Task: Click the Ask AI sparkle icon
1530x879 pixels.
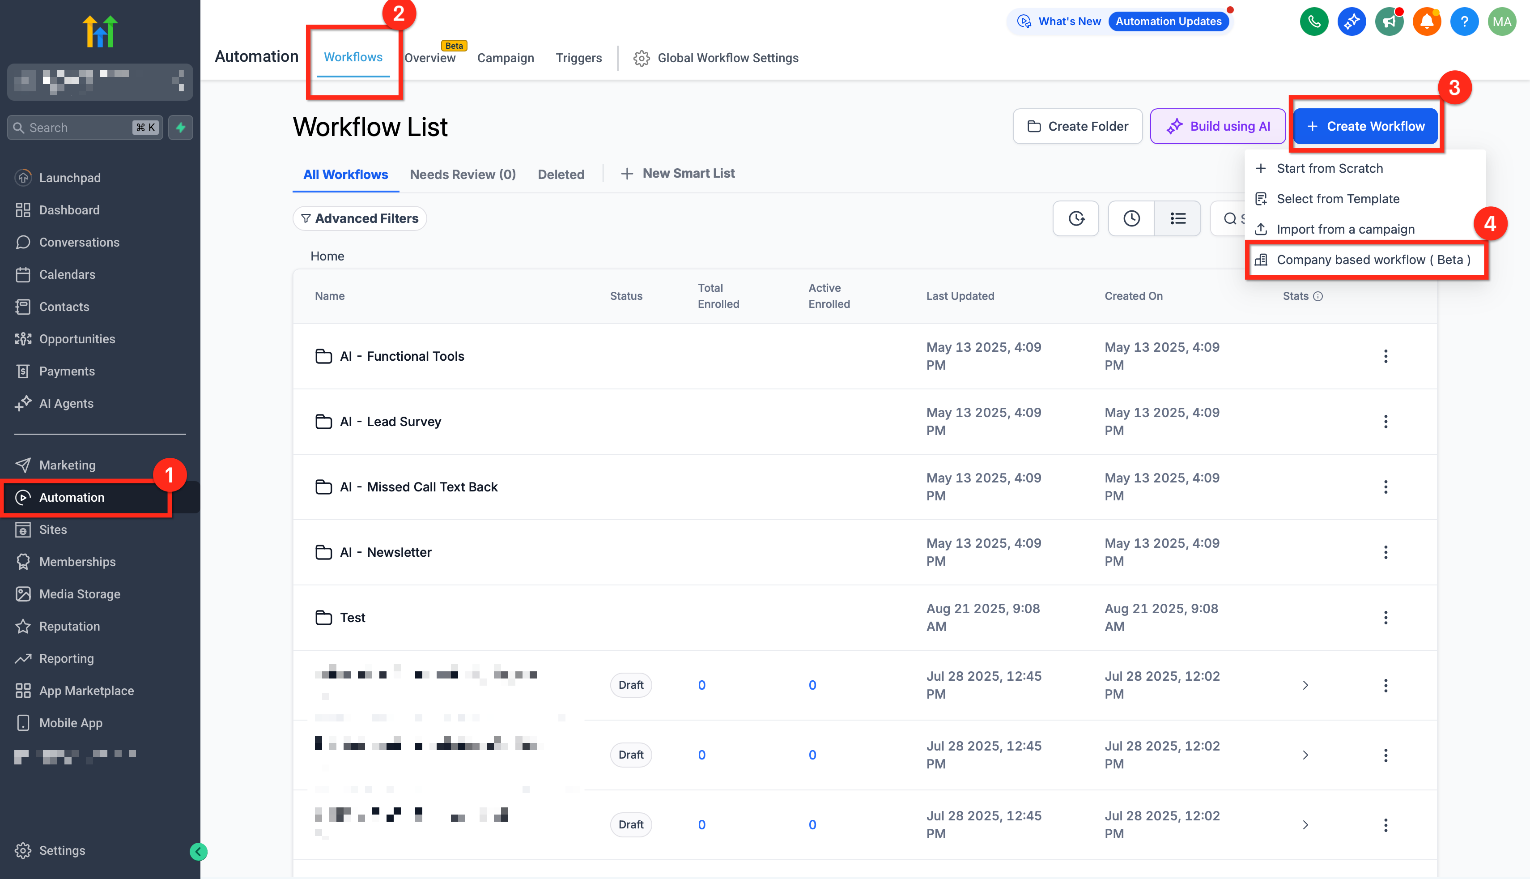Action: click(x=1351, y=22)
